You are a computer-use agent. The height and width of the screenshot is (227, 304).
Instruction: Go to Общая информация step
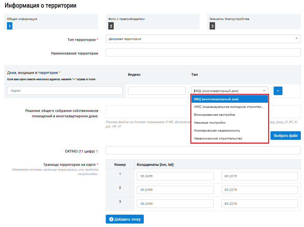click(x=51, y=22)
